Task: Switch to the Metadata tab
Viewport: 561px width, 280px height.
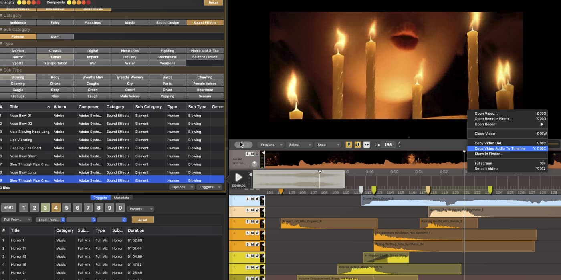Action: click(121, 198)
